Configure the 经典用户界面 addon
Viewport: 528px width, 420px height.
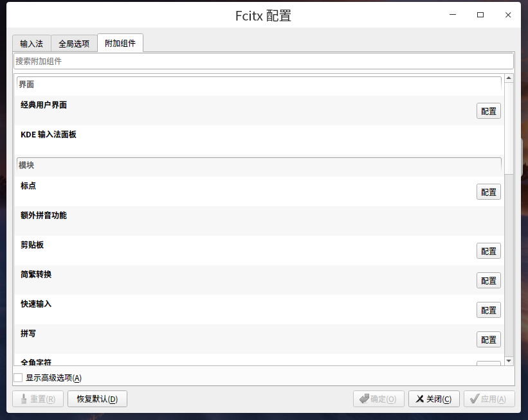tap(488, 110)
